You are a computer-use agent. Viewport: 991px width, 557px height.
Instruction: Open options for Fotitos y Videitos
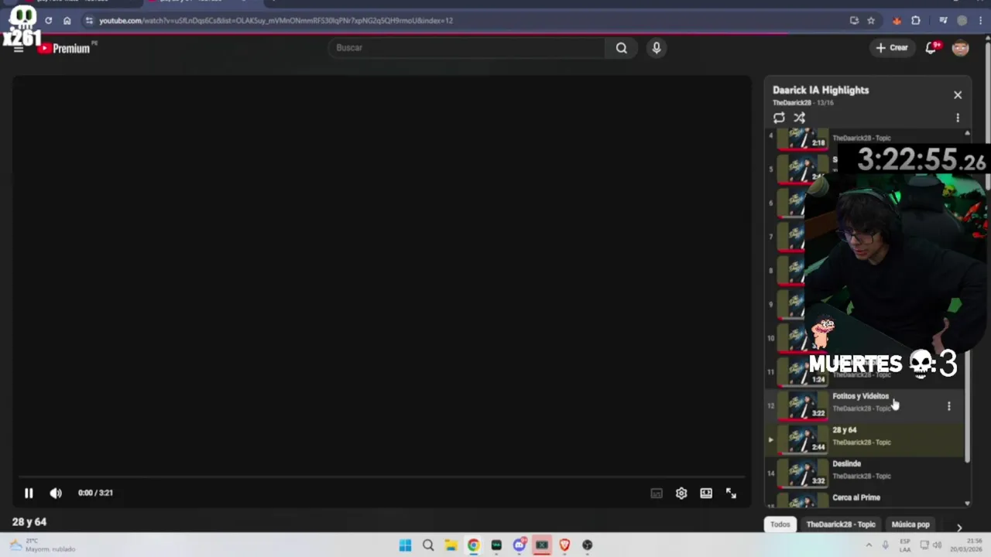coord(949,405)
